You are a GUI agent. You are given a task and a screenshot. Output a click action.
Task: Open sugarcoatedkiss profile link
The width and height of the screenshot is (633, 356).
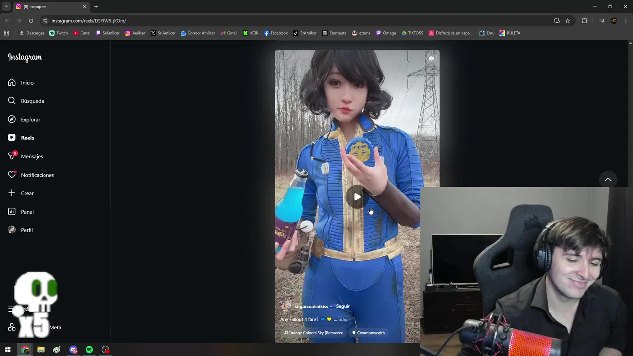tap(311, 307)
